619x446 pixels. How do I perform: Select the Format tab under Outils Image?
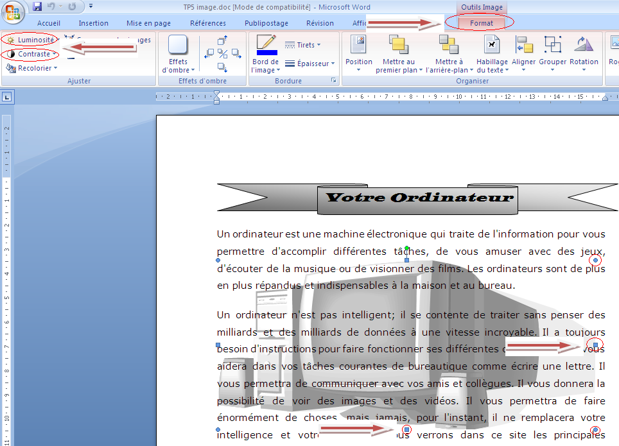click(481, 23)
